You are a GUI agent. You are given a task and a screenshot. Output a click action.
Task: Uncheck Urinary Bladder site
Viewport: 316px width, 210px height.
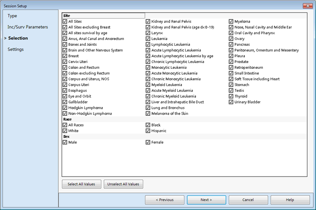pos(231,102)
